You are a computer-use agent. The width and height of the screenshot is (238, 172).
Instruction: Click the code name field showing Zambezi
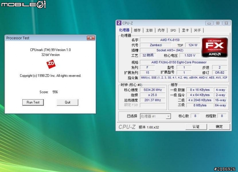[x=156, y=45]
